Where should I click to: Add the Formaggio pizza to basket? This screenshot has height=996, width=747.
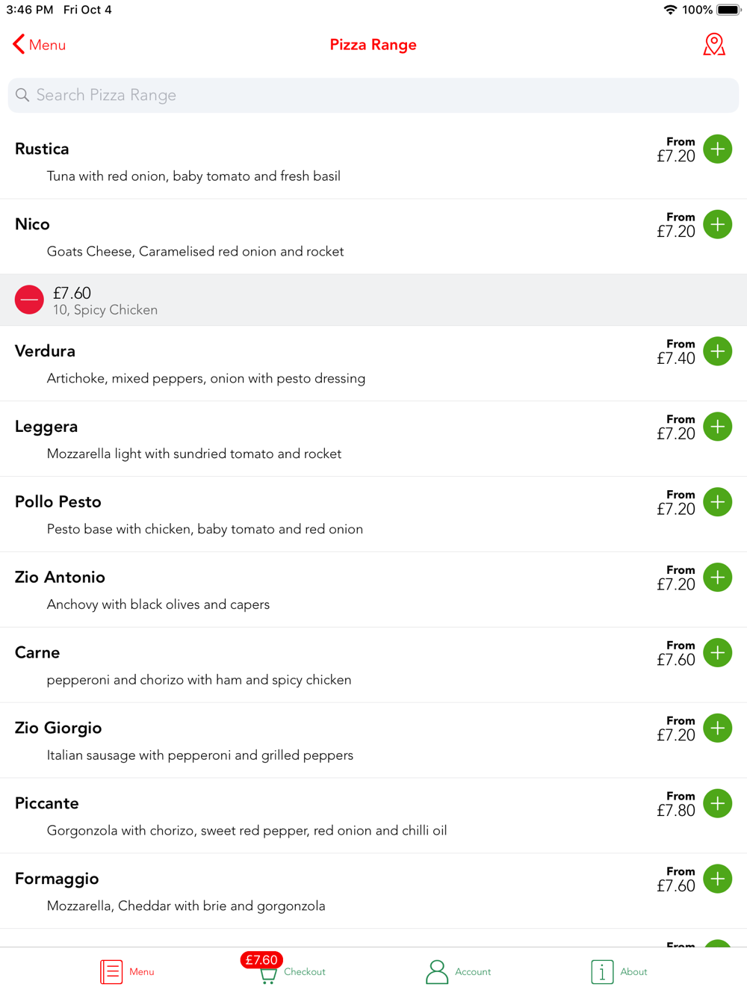tap(718, 879)
